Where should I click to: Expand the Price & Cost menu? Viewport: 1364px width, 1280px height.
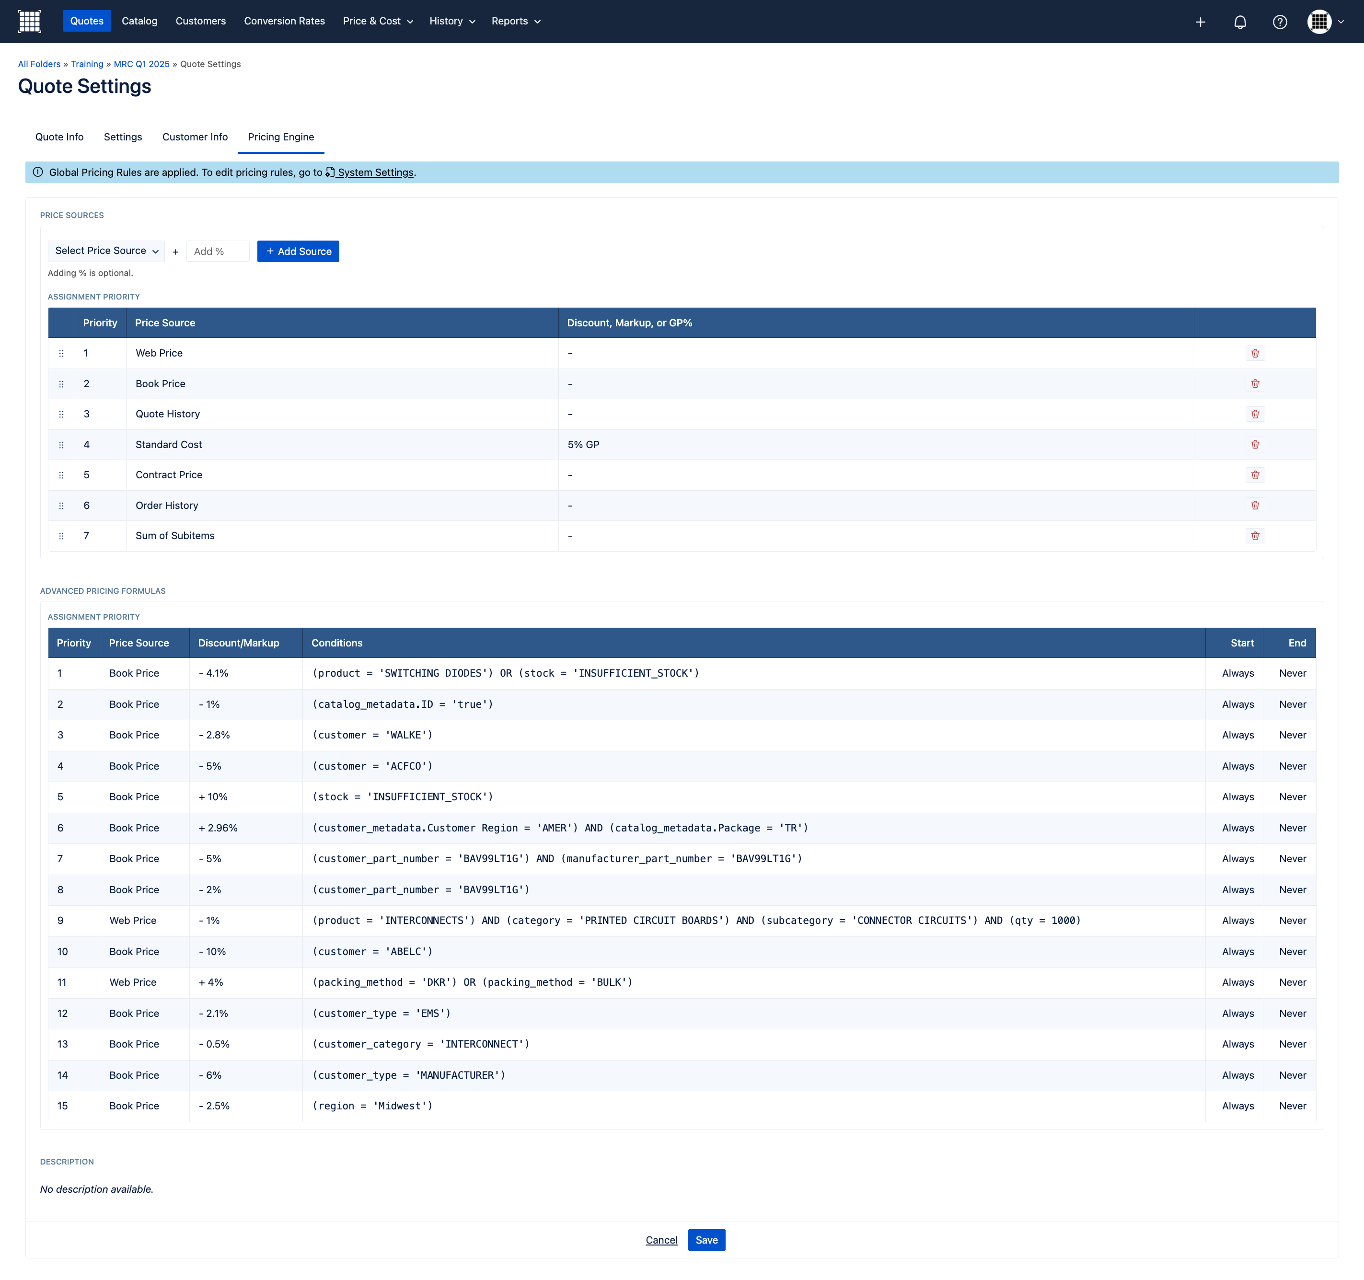(378, 21)
